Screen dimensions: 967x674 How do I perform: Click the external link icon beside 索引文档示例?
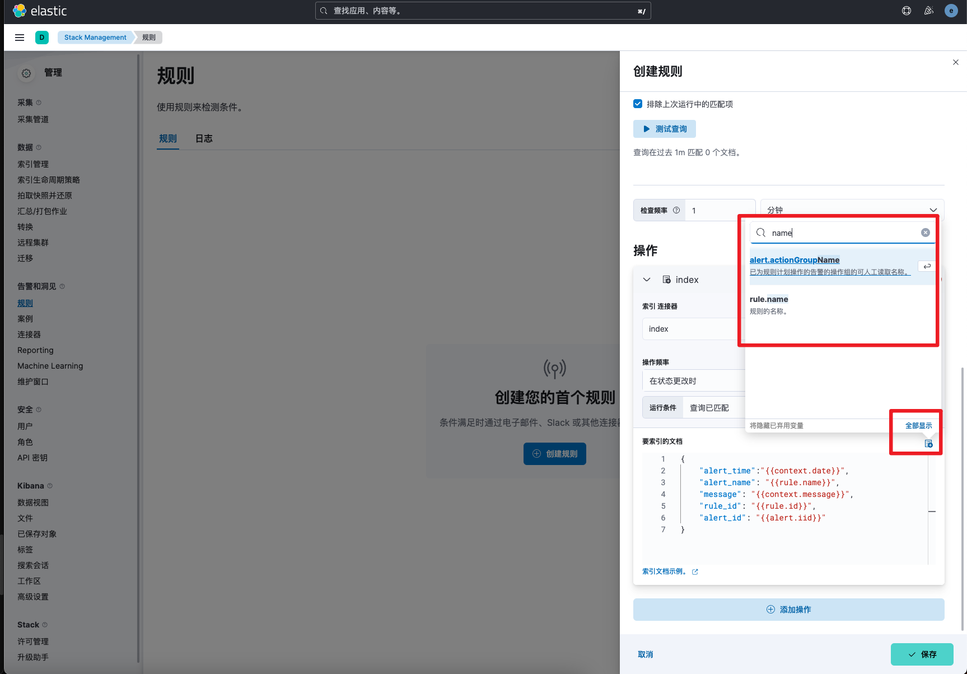point(695,572)
